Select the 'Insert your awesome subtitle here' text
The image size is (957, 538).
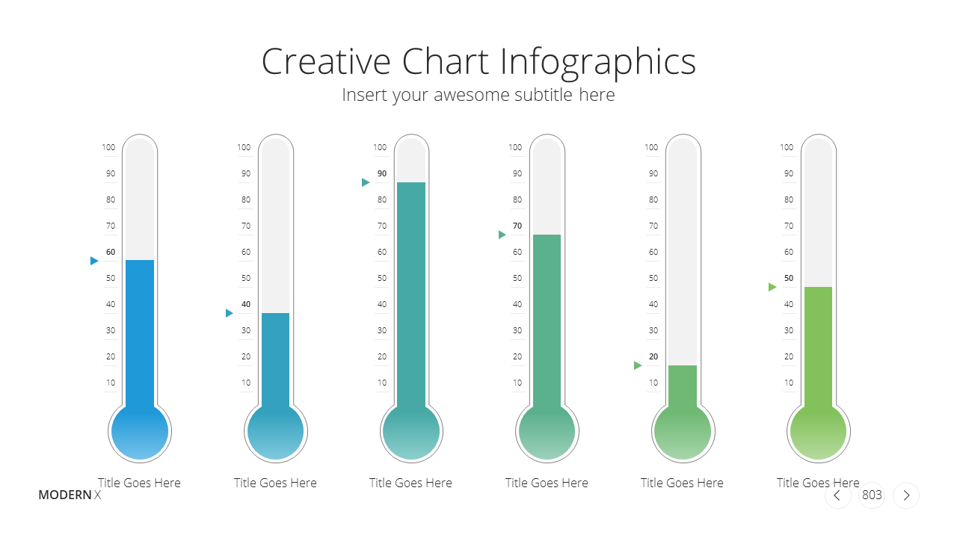478,95
